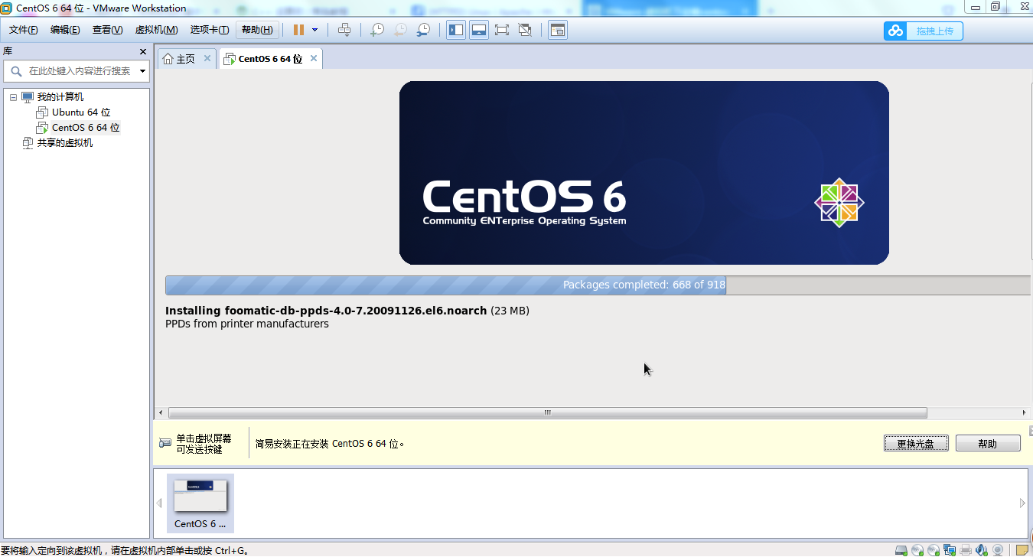
Task: Toggle the thumbnail bar visibility
Action: 479,30
